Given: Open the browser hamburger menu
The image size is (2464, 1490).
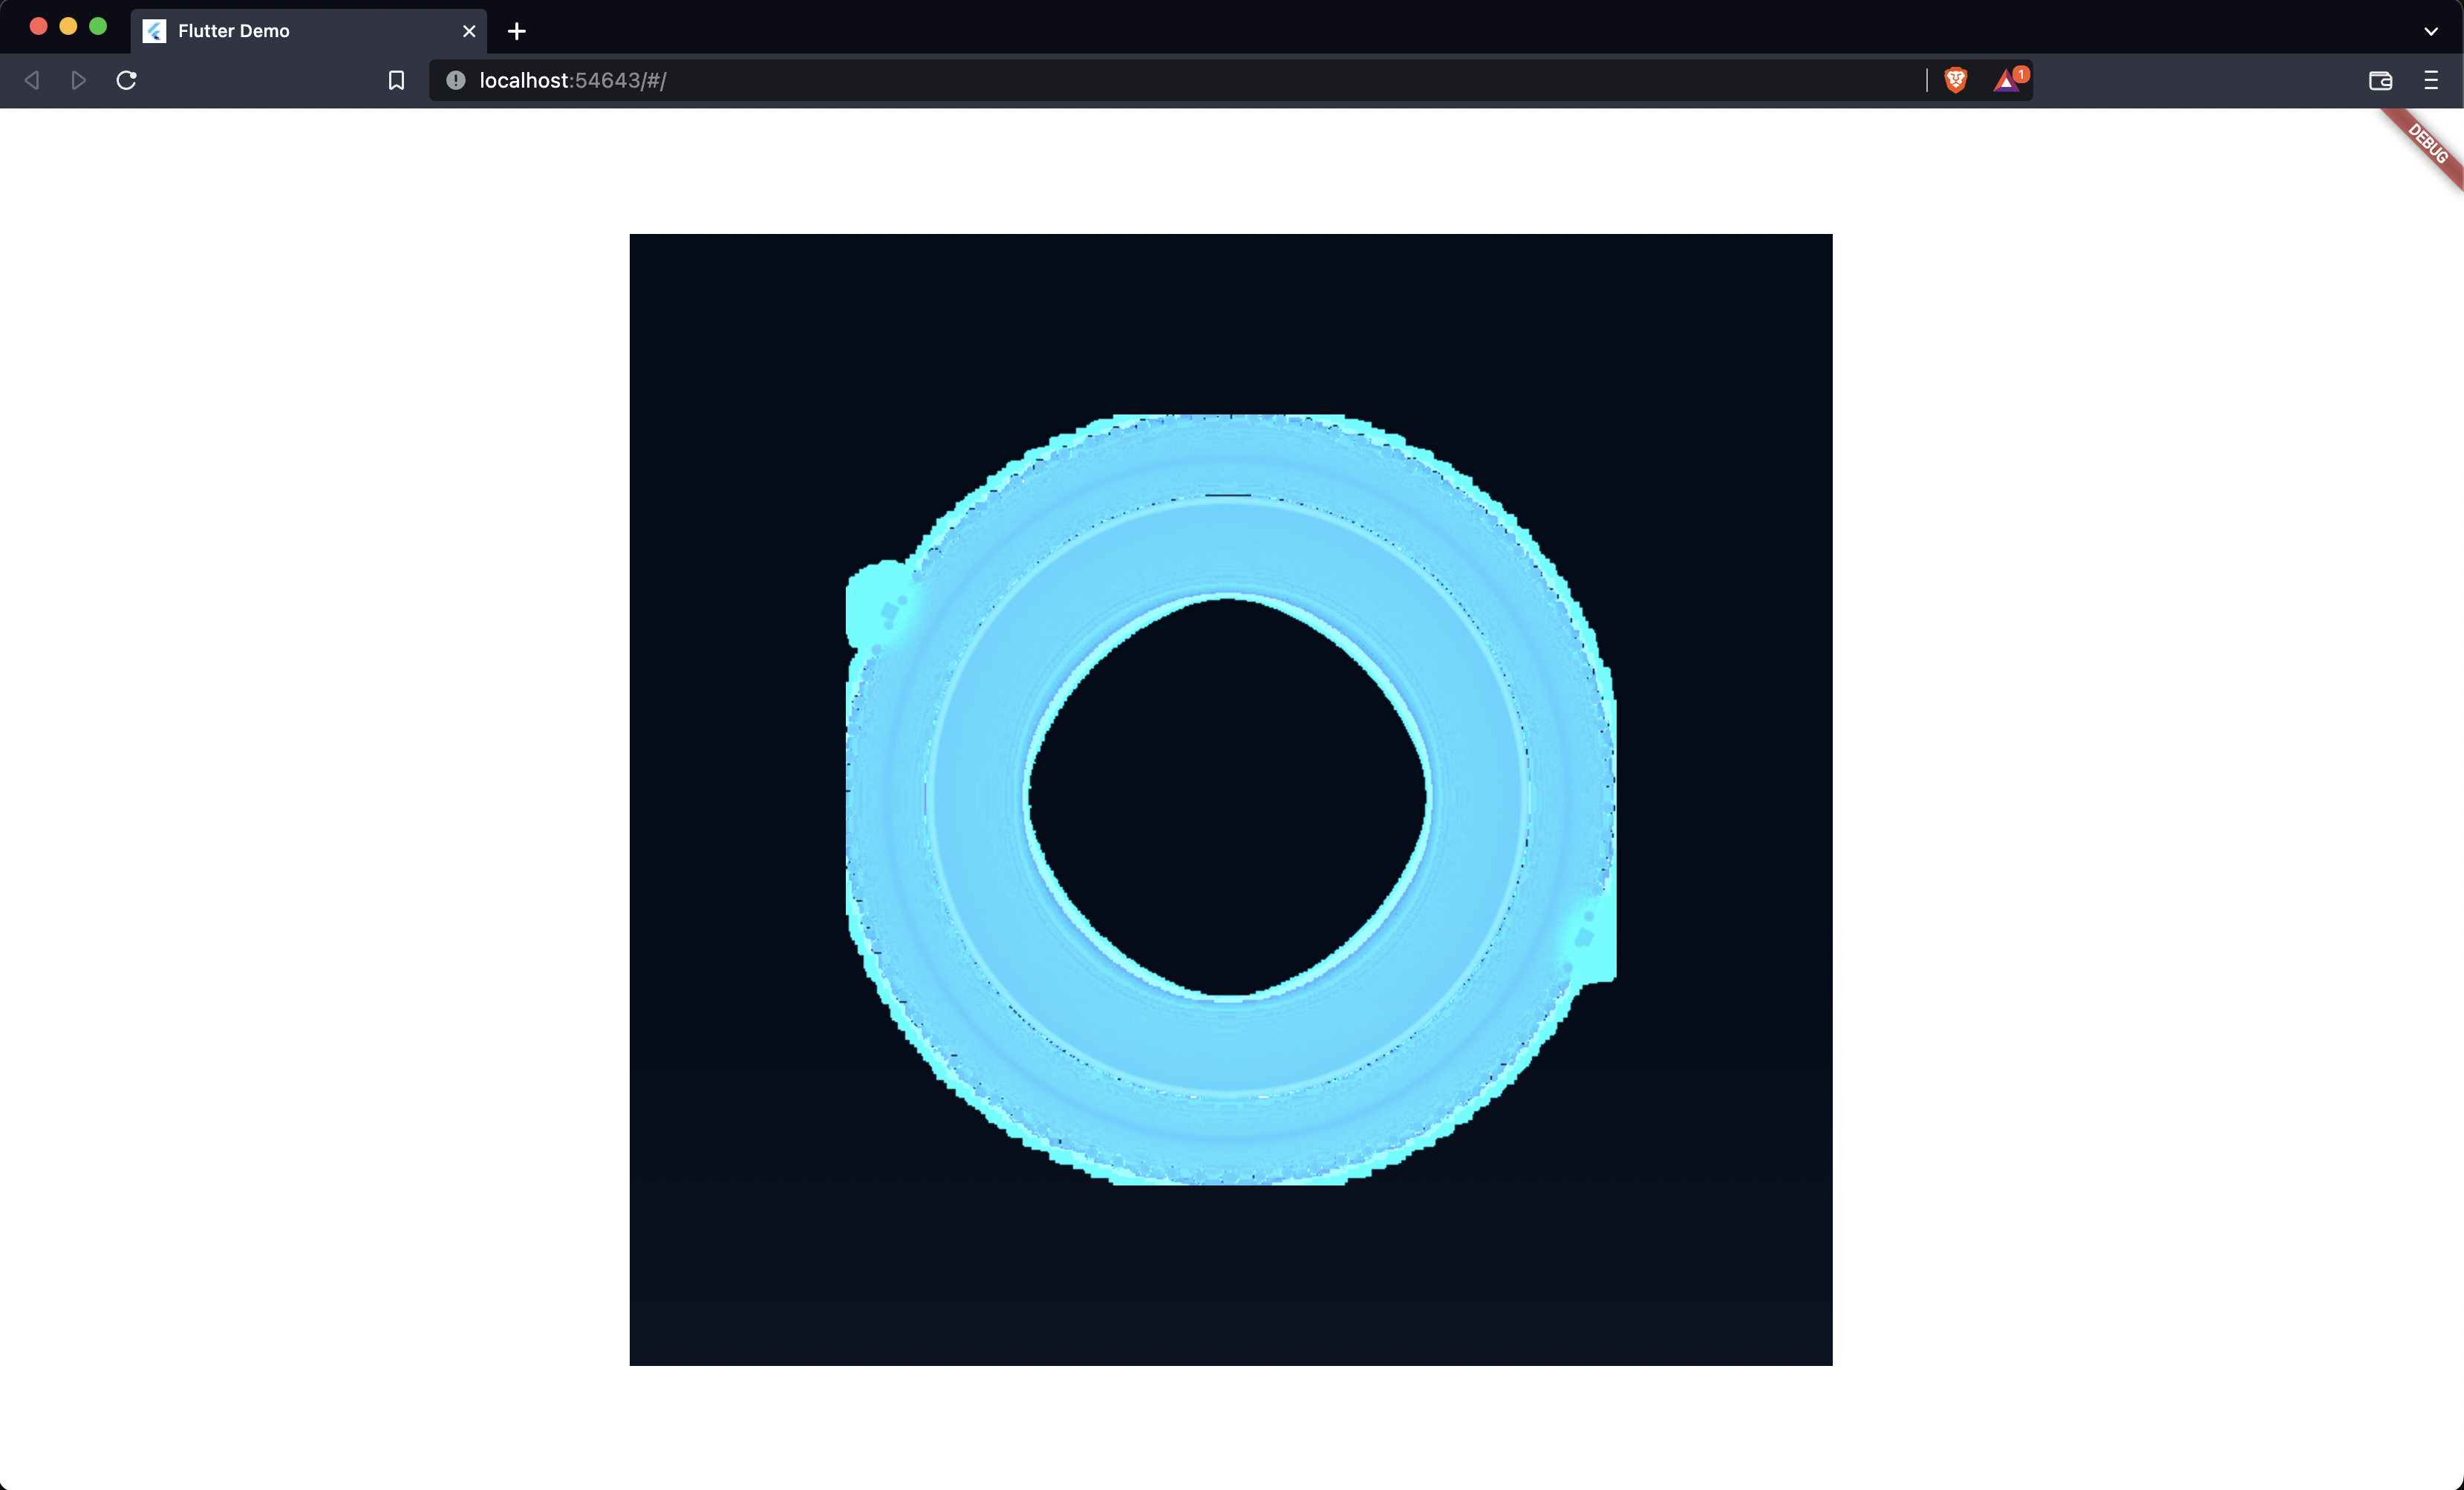Looking at the screenshot, I should point(2431,80).
